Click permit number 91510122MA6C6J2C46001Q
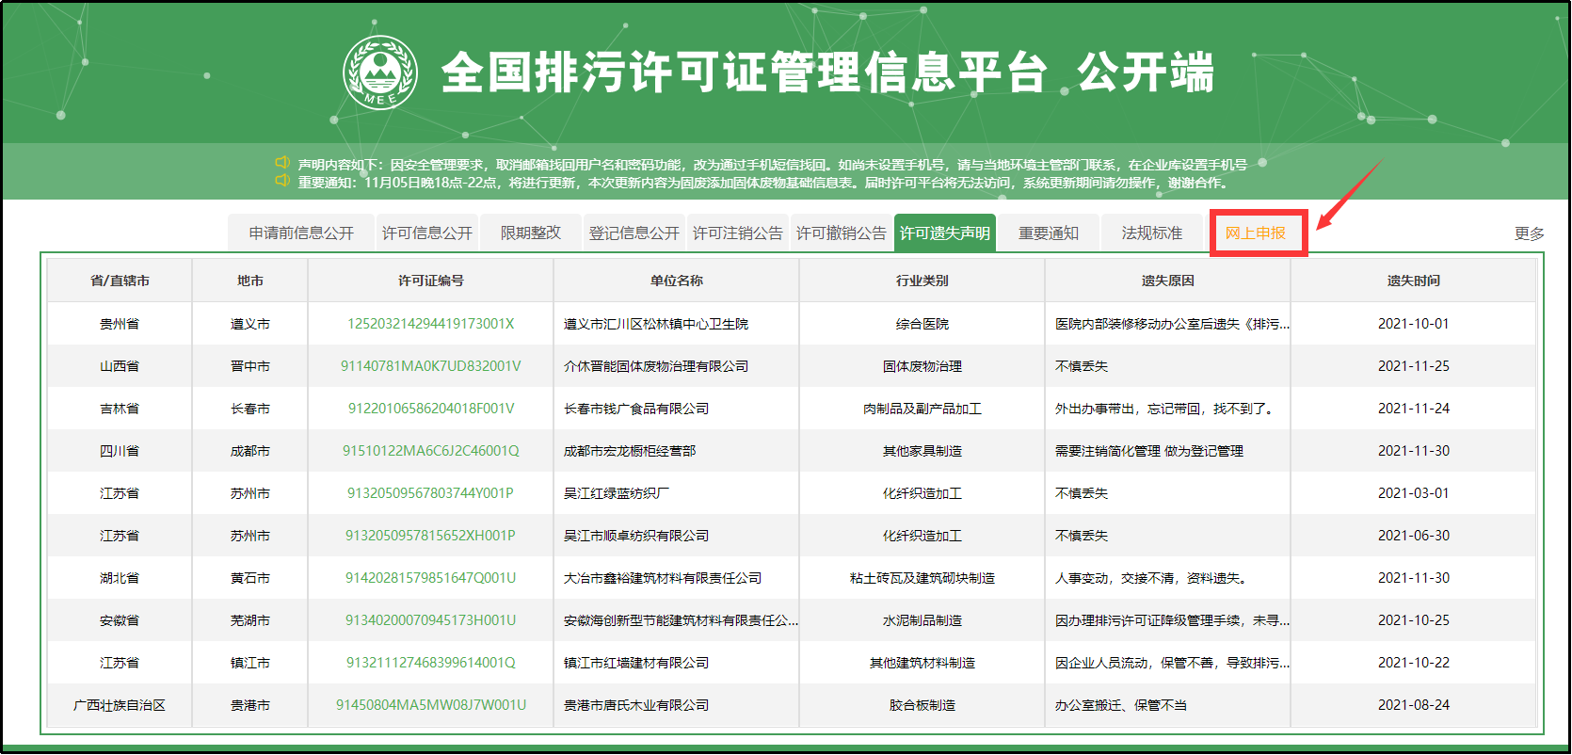 click(430, 451)
